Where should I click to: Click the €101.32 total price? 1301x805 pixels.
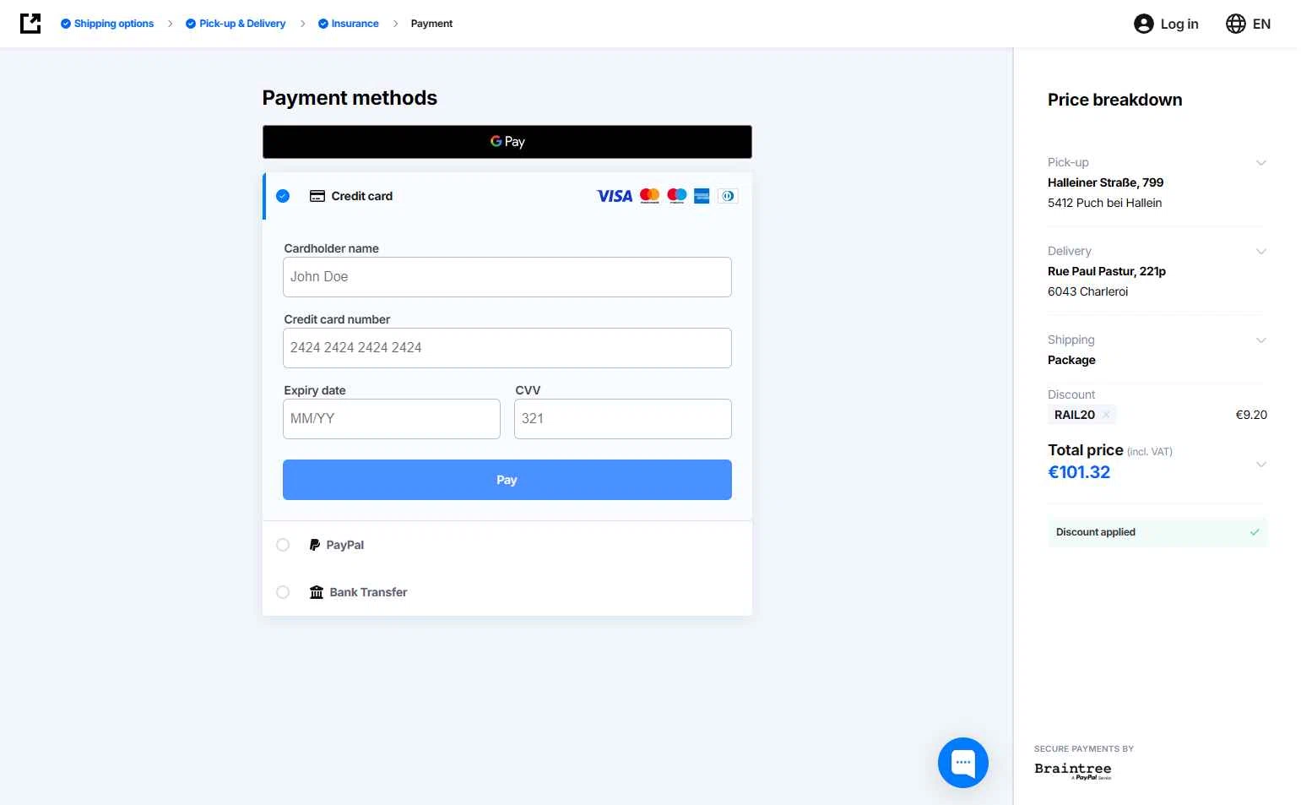(x=1079, y=472)
